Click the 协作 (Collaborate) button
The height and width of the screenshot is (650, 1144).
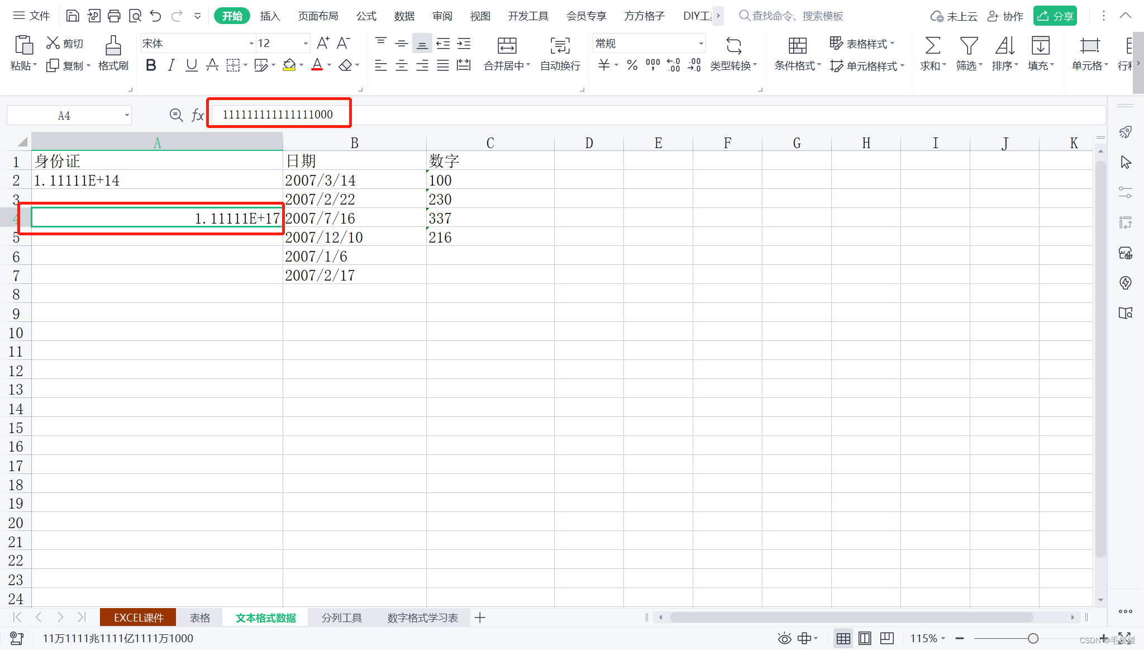coord(1005,16)
